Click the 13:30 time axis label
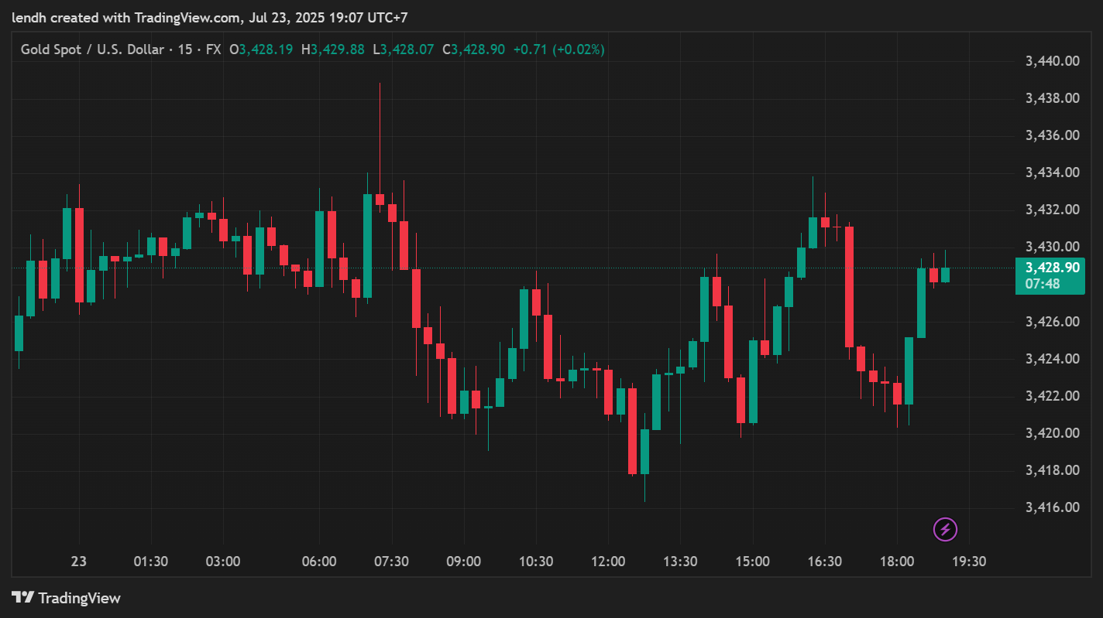Image resolution: width=1103 pixels, height=618 pixels. click(x=680, y=562)
